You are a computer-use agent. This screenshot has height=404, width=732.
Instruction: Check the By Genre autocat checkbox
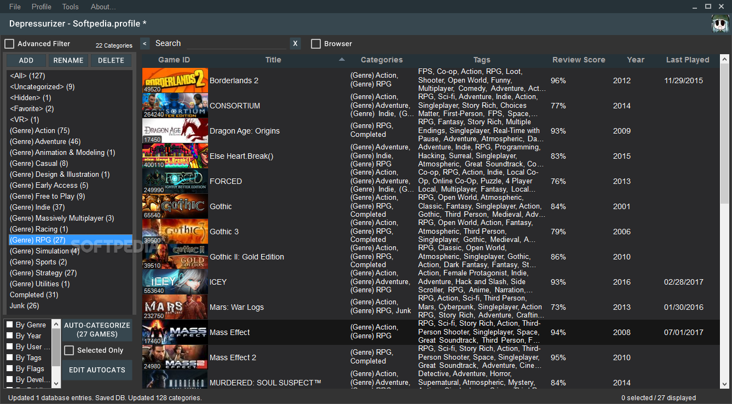point(9,325)
